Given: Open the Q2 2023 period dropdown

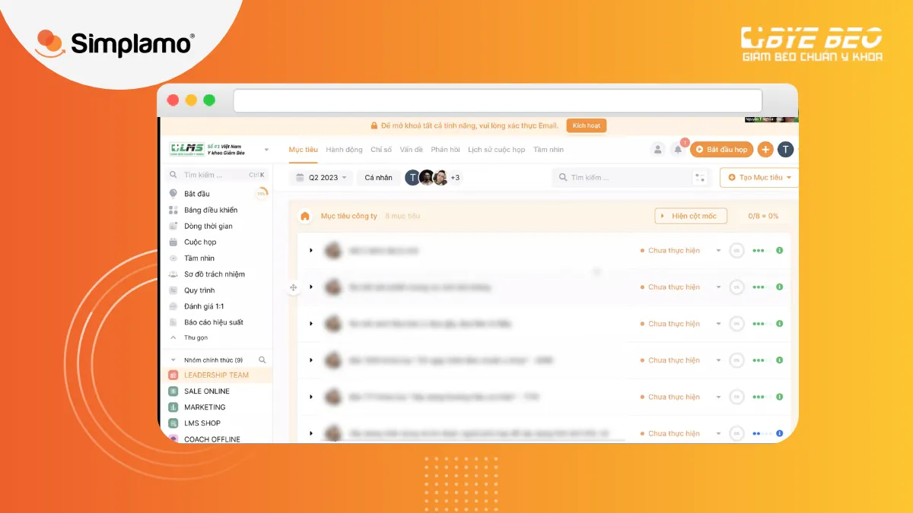Looking at the screenshot, I should pos(322,177).
